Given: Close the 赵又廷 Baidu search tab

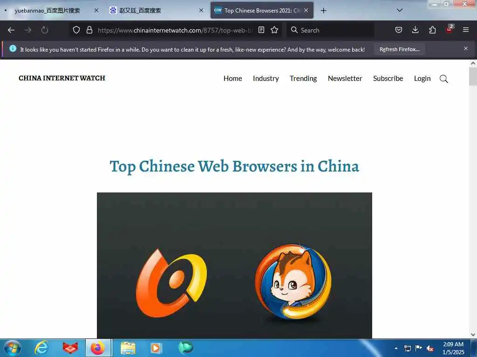Looking at the screenshot, I should click(x=201, y=10).
